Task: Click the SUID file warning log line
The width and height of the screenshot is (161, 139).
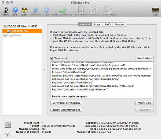Action: [102, 76]
